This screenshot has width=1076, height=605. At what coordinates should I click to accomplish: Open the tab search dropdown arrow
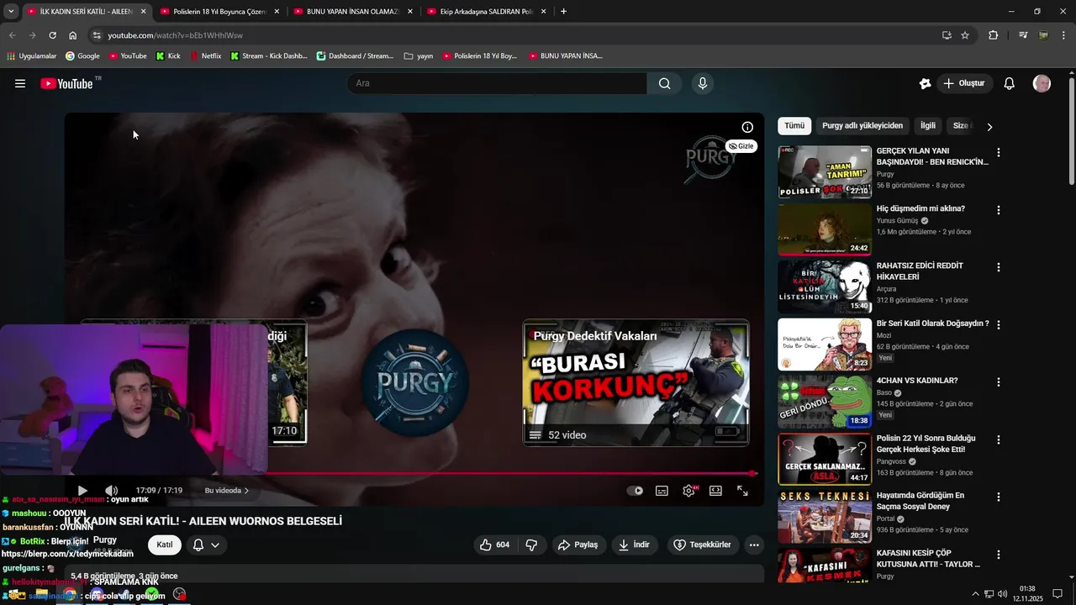[x=11, y=12]
